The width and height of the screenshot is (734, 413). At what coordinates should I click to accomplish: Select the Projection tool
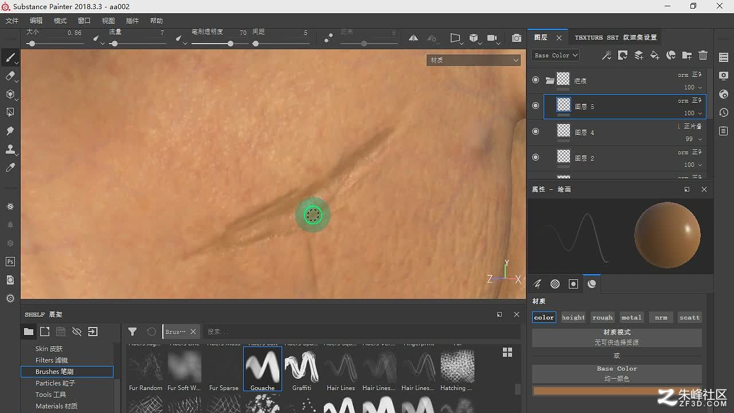[x=10, y=94]
